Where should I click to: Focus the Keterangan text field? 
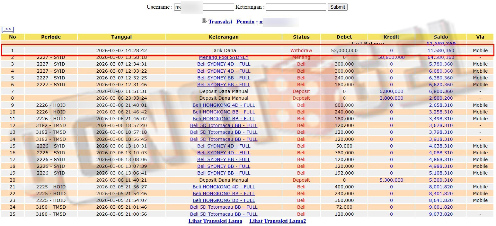(296, 7)
